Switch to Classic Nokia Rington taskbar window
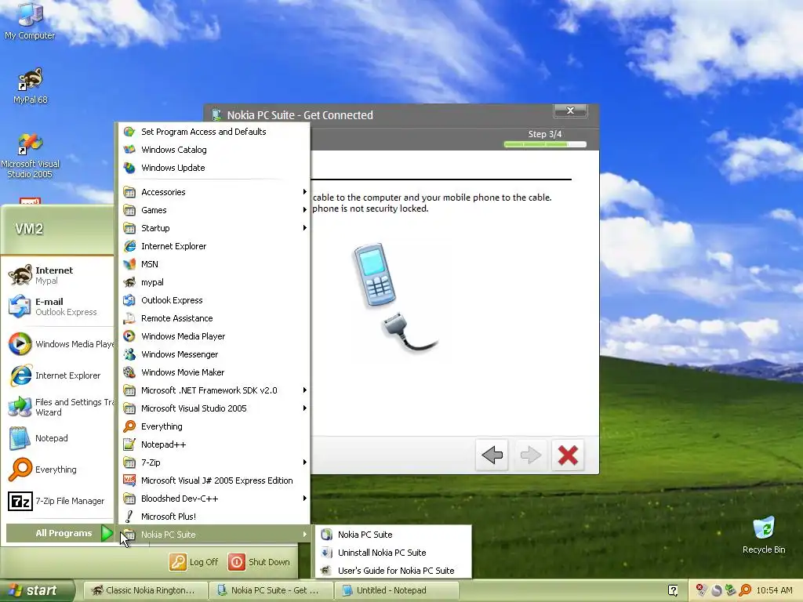Viewport: 803px width, 602px height. [145, 590]
